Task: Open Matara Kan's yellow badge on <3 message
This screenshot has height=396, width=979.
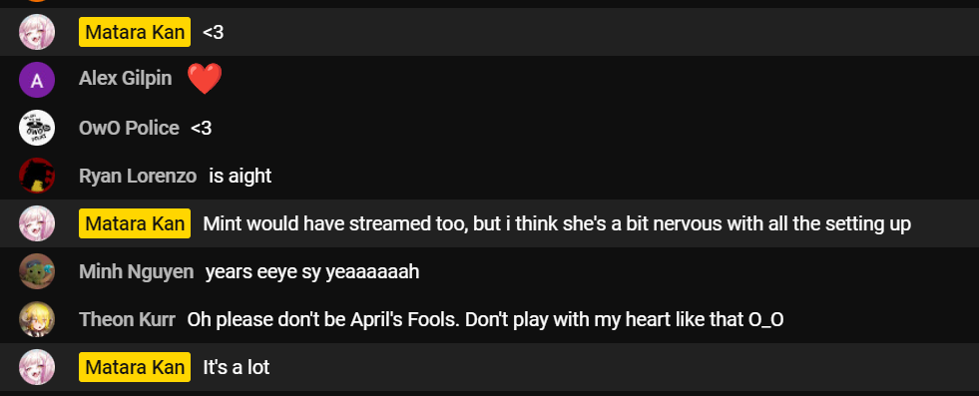Action: pos(135,32)
